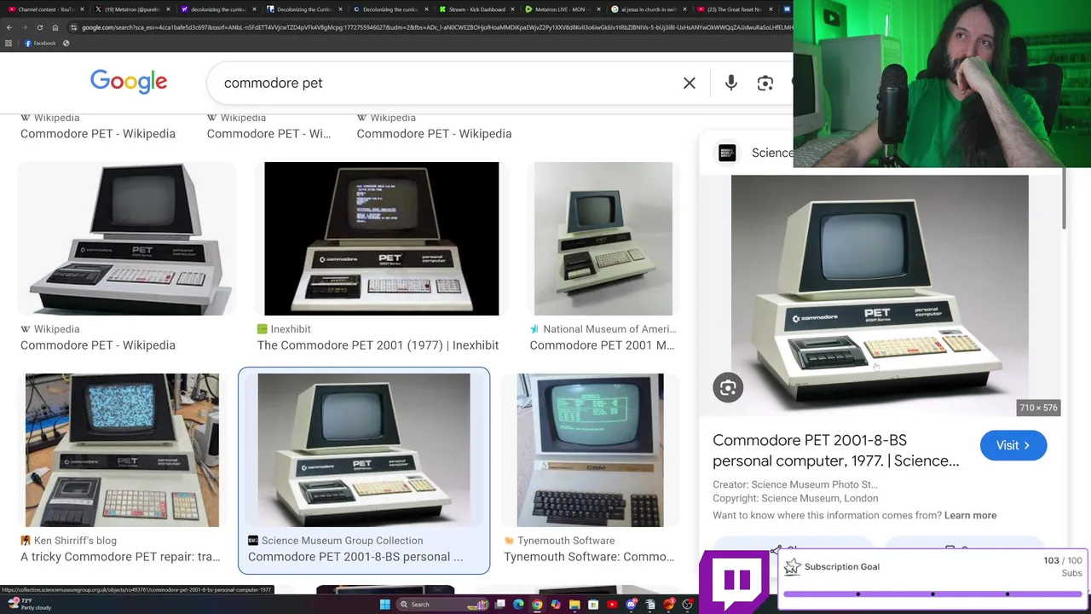Click the Creator: Science Museum Photo text
This screenshot has height=614, width=1091.
coord(795,484)
